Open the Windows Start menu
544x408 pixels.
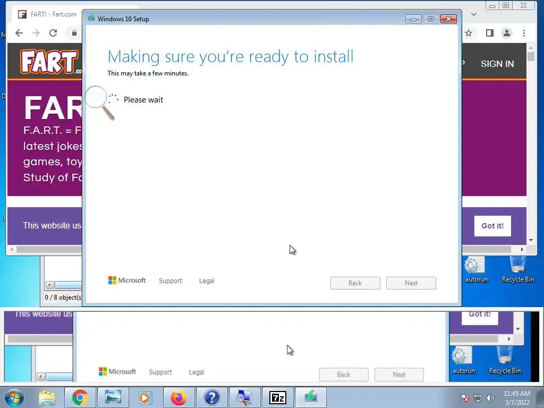[x=14, y=397]
